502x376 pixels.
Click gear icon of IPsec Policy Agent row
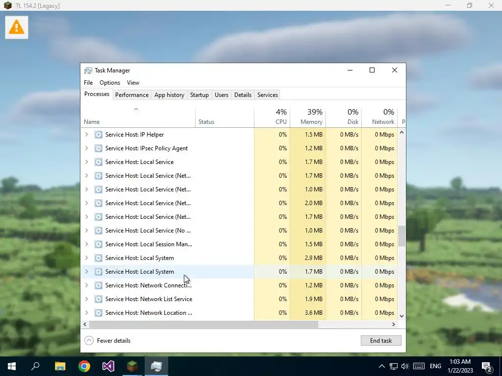[x=98, y=148]
